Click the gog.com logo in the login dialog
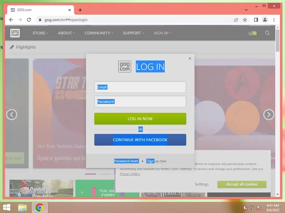 pyautogui.click(x=125, y=67)
